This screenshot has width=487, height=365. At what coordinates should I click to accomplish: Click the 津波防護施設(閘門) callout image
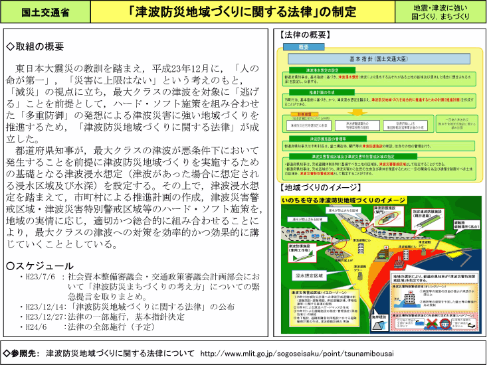point(389,216)
